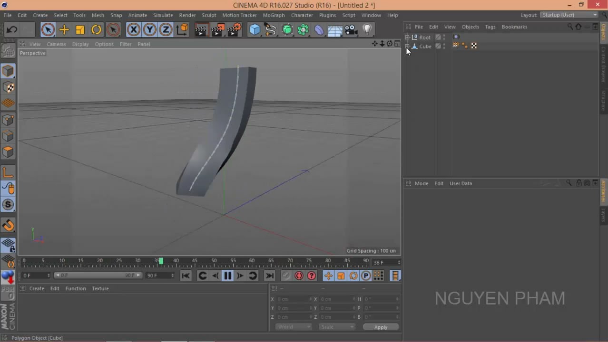Open the Attribute Manager Mode menu
Image resolution: width=608 pixels, height=342 pixels.
click(422, 183)
